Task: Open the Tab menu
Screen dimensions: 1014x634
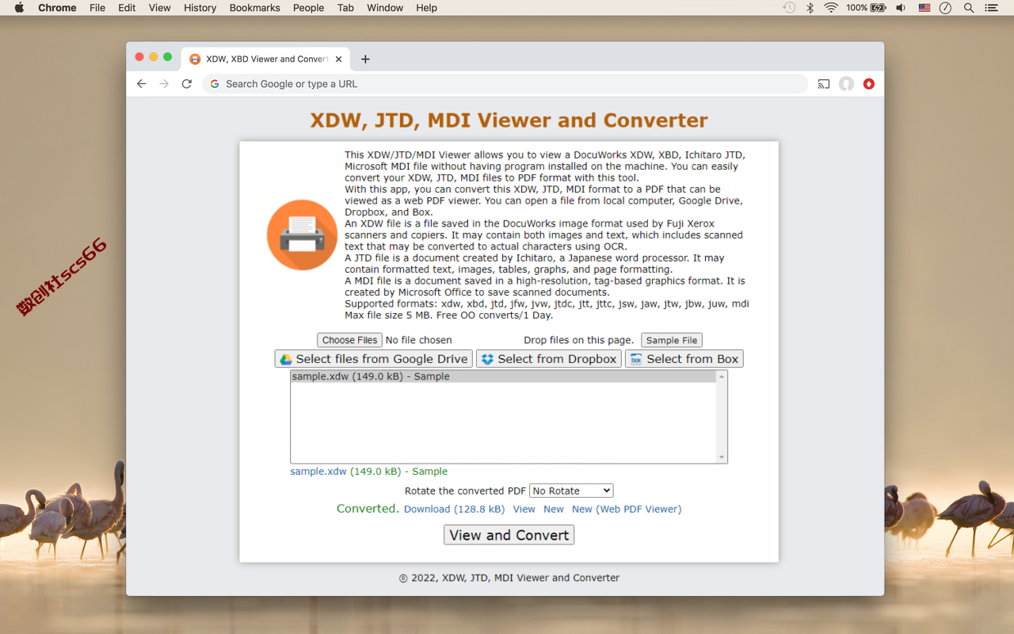Action: click(x=345, y=8)
